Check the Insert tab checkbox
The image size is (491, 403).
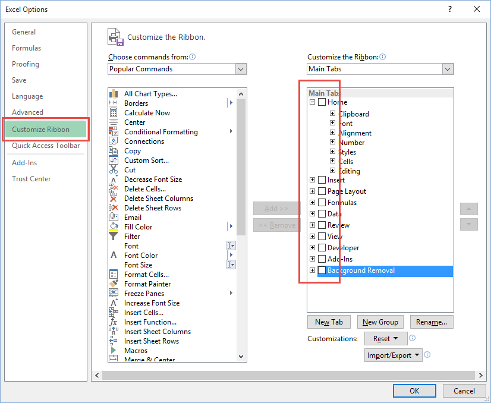click(x=322, y=180)
